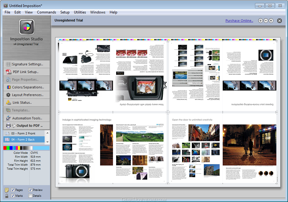Screen dimensions: 288x202
Task: Click the zoom in plus icon
Action: tap(261, 21)
